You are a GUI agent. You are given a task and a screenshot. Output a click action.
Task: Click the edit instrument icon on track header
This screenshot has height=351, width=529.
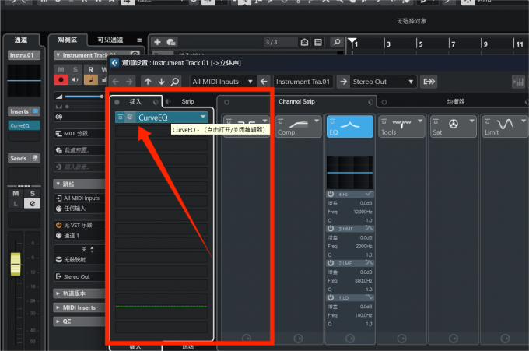click(x=135, y=54)
